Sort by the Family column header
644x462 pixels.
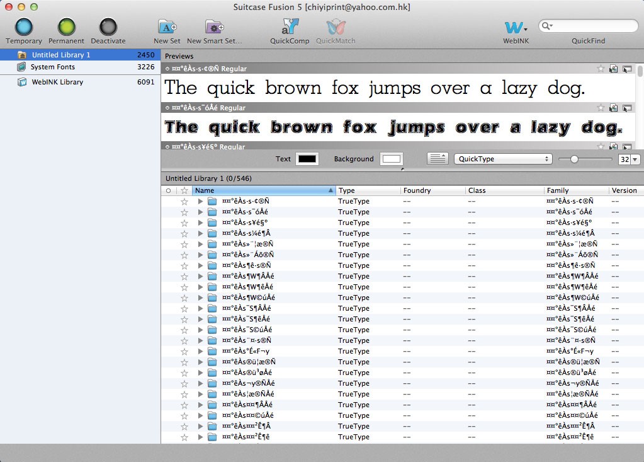point(576,190)
